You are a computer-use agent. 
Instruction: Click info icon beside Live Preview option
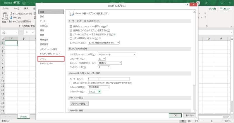(x=114, y=34)
